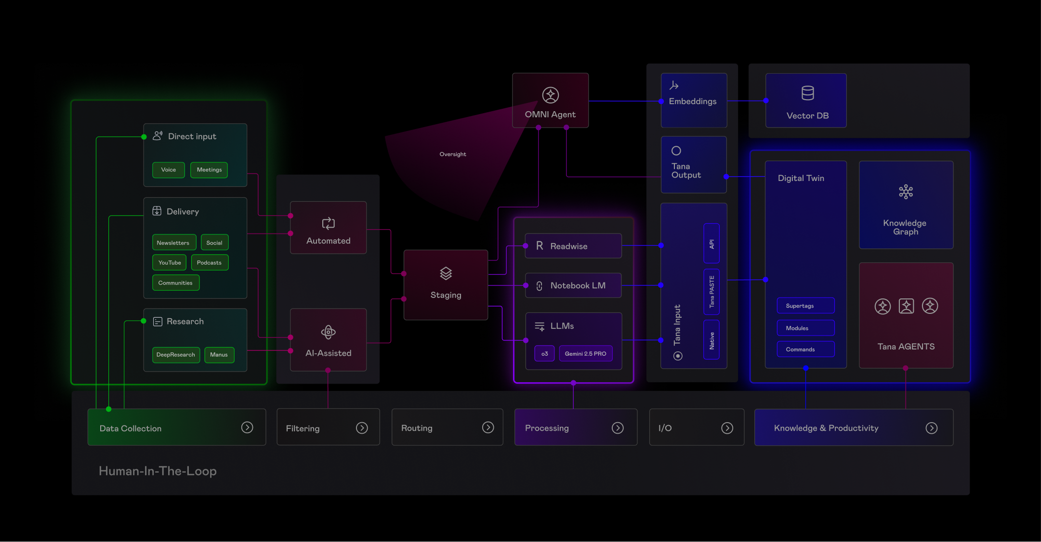Click the Data Collection stage label

(131, 428)
